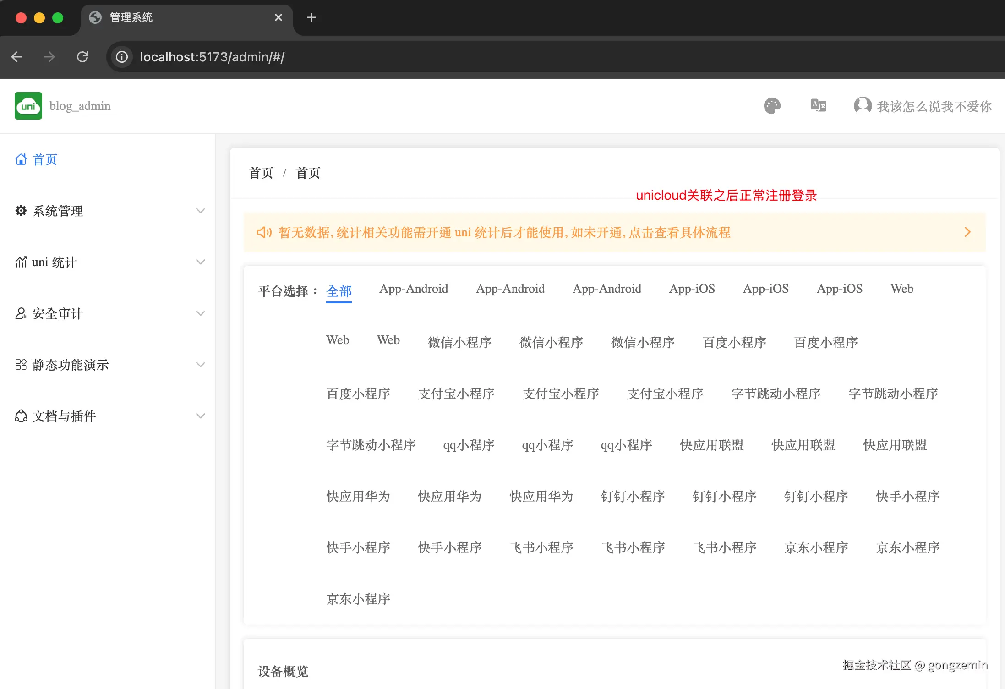Screen dimensions: 1005x689
Task: Open the theme palette icon
Action: [772, 106]
